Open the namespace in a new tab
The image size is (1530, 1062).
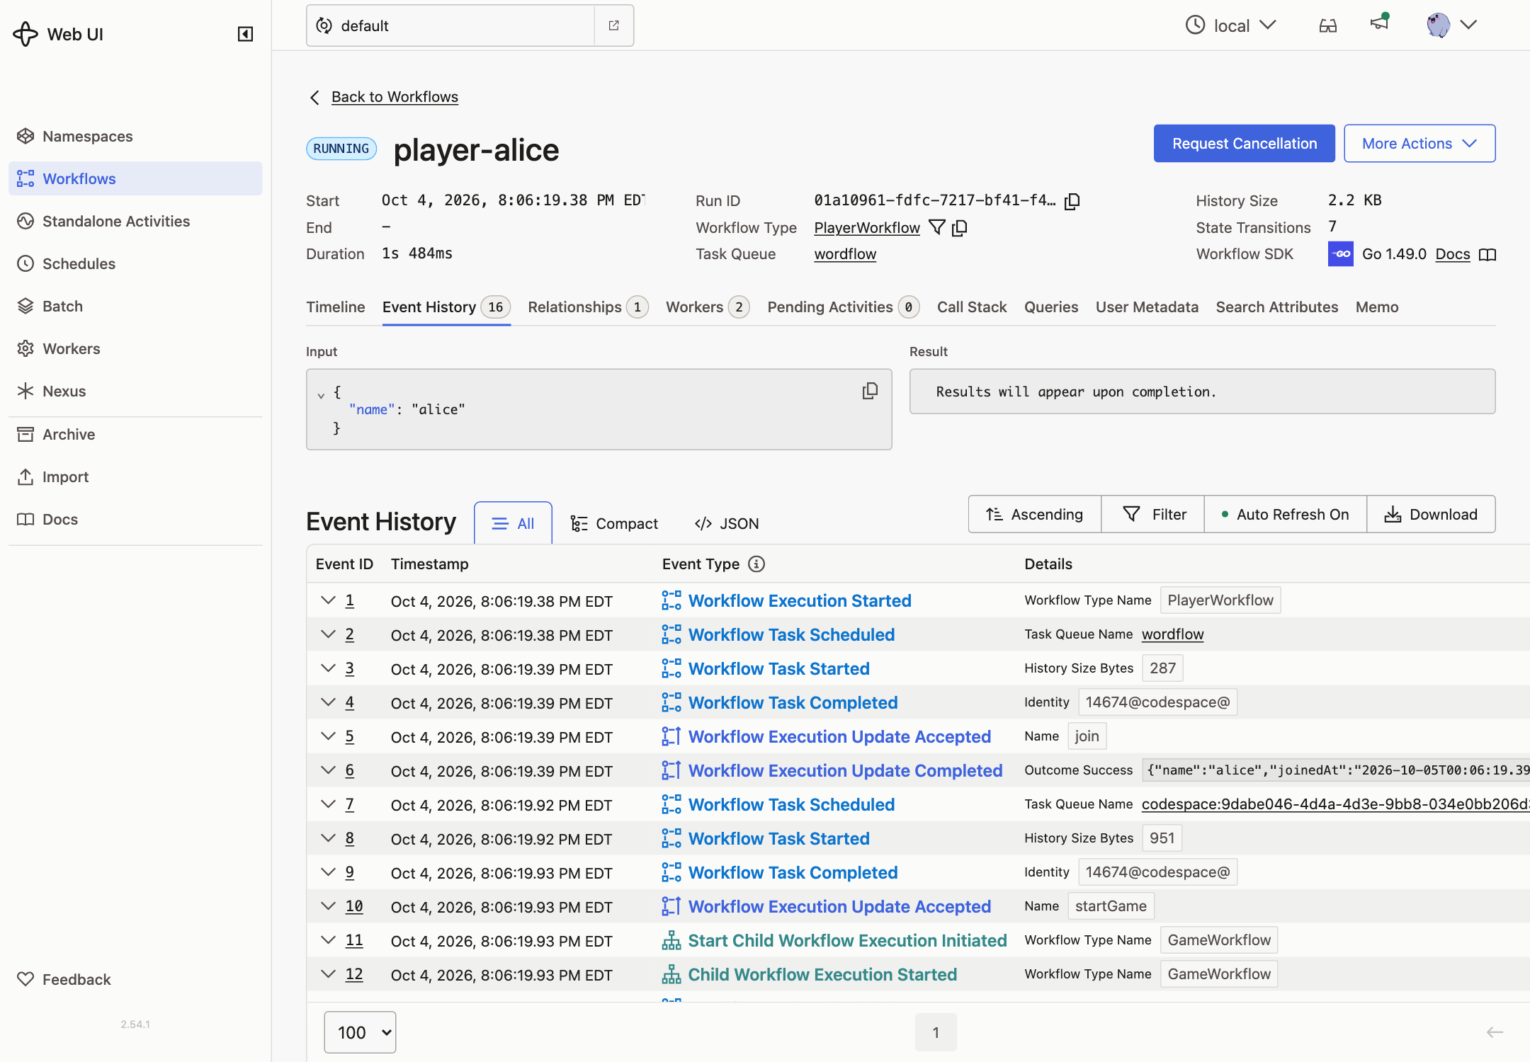click(613, 25)
